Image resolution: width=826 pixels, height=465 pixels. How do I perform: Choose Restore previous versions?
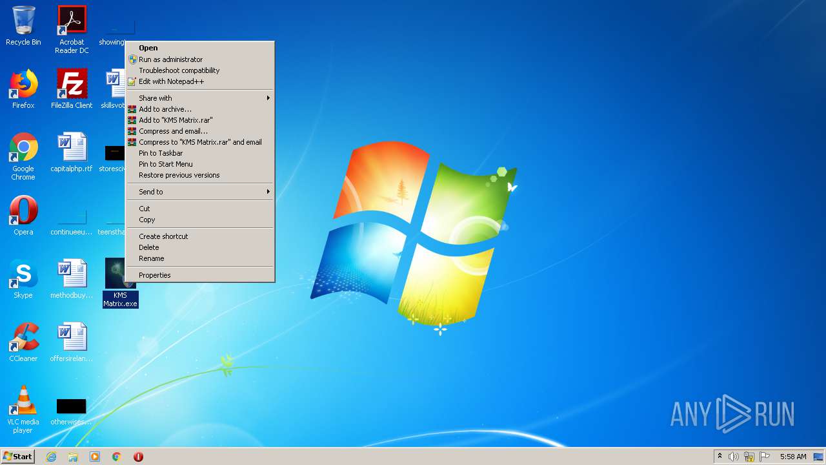pos(200,175)
